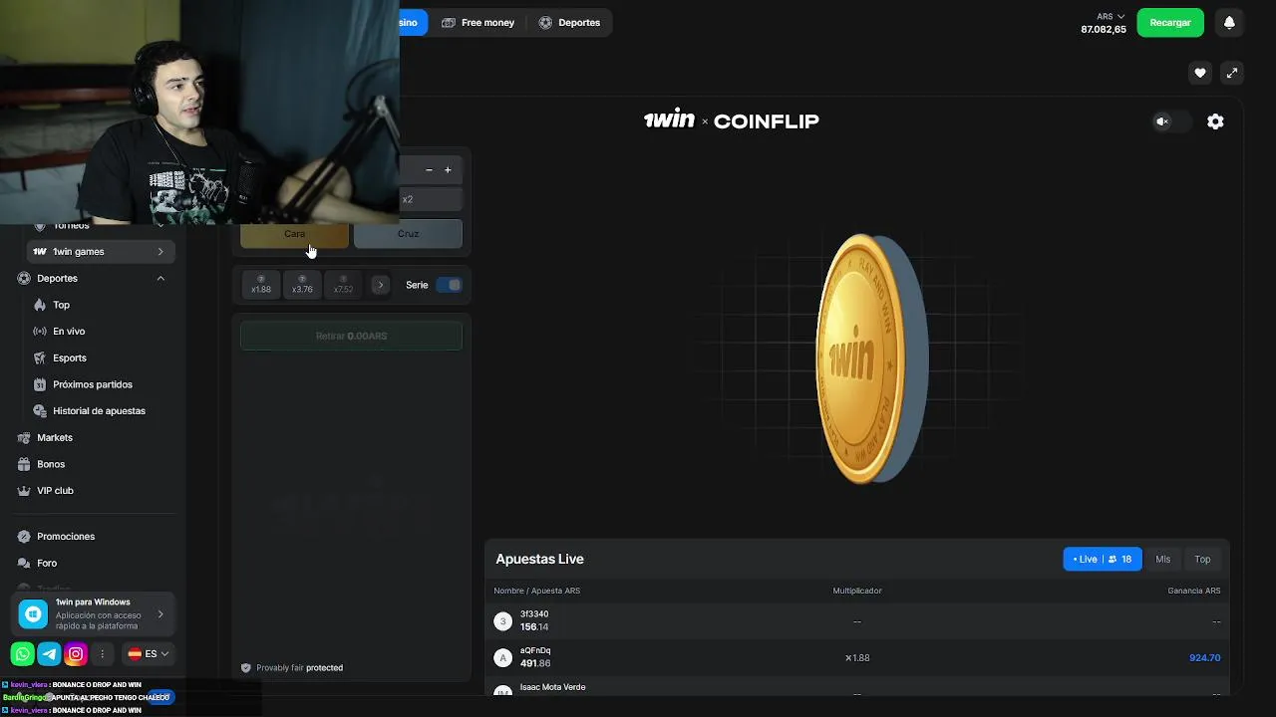Image resolution: width=1276 pixels, height=717 pixels.
Task: Toggle the Serie switch
Action: 450,285
